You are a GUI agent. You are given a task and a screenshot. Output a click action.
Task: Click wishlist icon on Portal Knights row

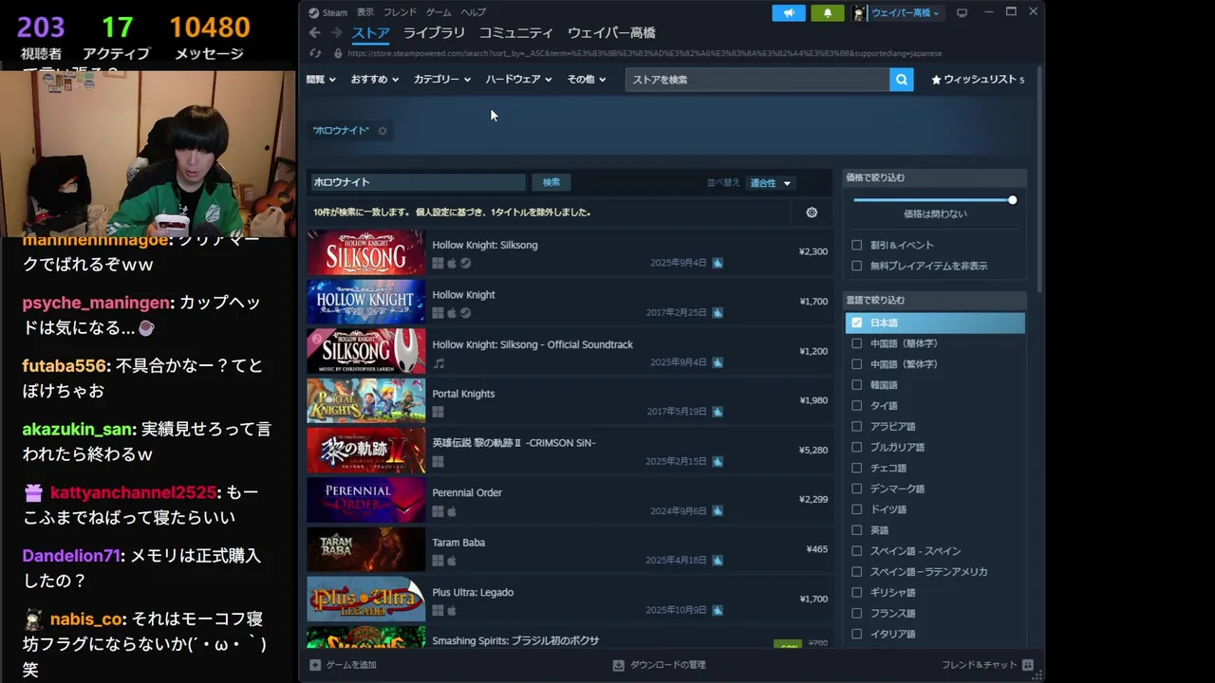[718, 412]
